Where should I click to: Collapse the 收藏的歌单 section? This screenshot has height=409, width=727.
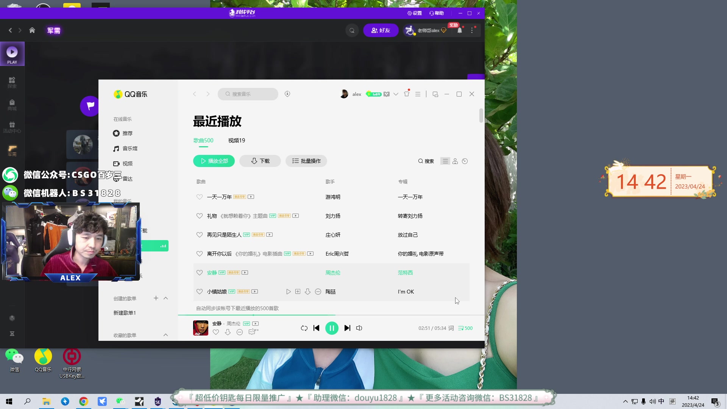165,335
